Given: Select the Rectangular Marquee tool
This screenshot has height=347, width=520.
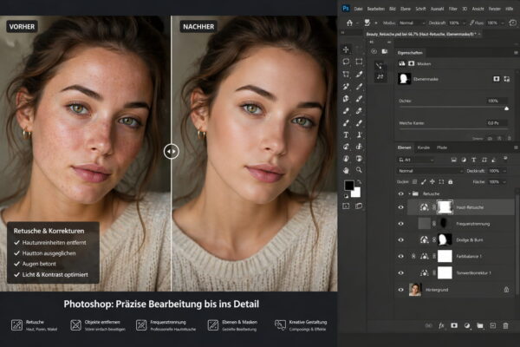Looking at the screenshot, I should pos(359,62).
